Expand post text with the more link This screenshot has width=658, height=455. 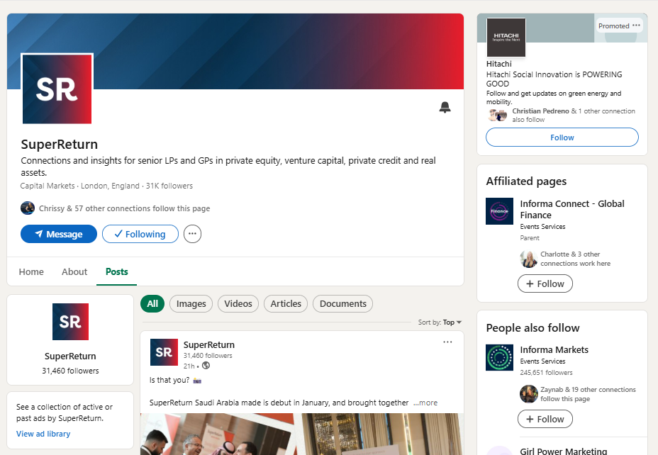click(x=426, y=403)
